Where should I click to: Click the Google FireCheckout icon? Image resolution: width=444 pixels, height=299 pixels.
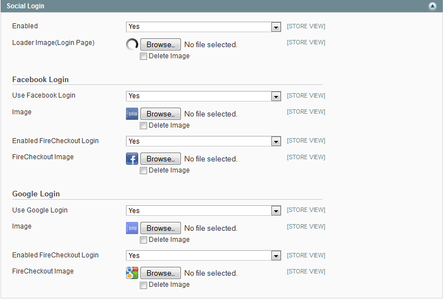coord(132,273)
